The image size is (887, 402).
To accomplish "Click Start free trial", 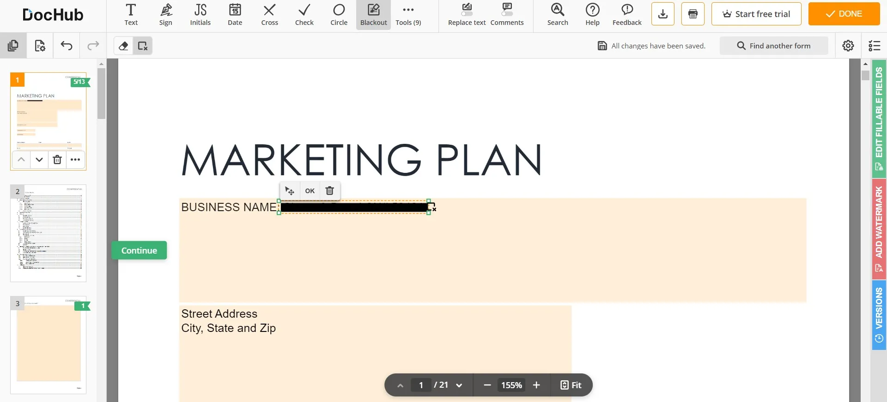I will click(756, 14).
